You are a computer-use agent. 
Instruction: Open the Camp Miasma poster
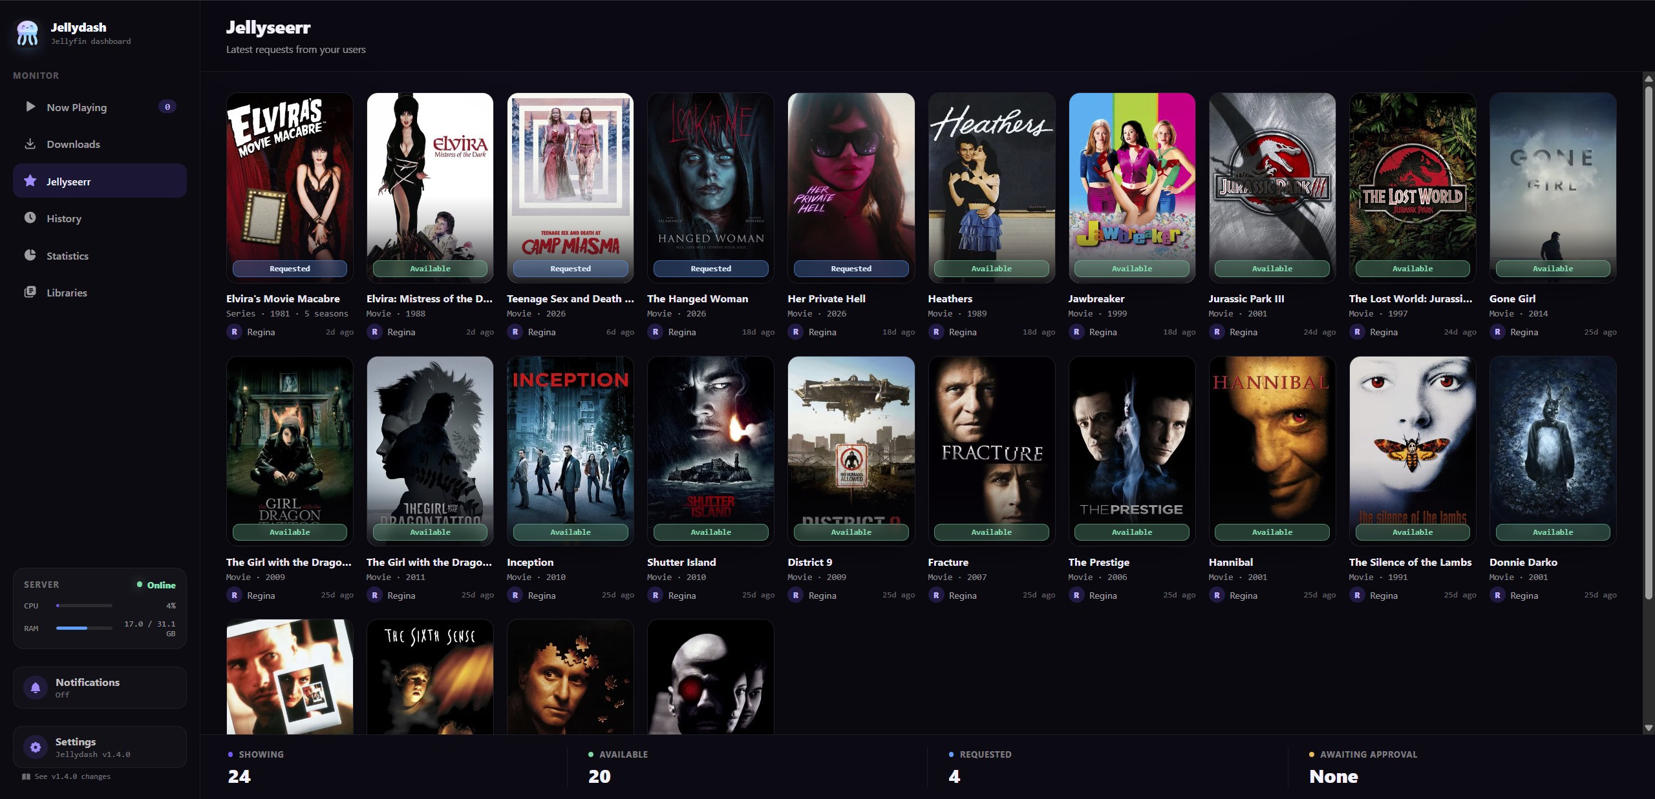point(570,187)
